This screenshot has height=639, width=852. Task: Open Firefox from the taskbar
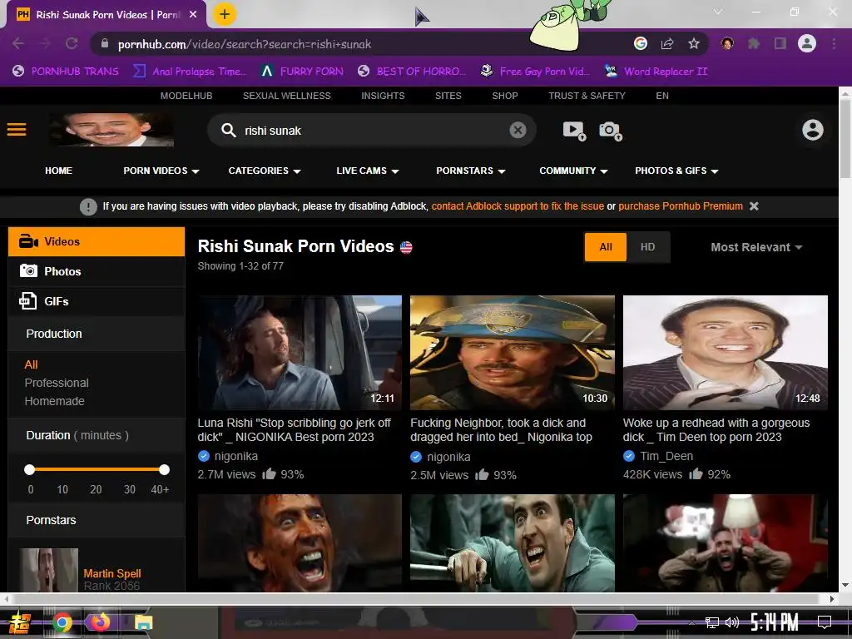point(101,622)
